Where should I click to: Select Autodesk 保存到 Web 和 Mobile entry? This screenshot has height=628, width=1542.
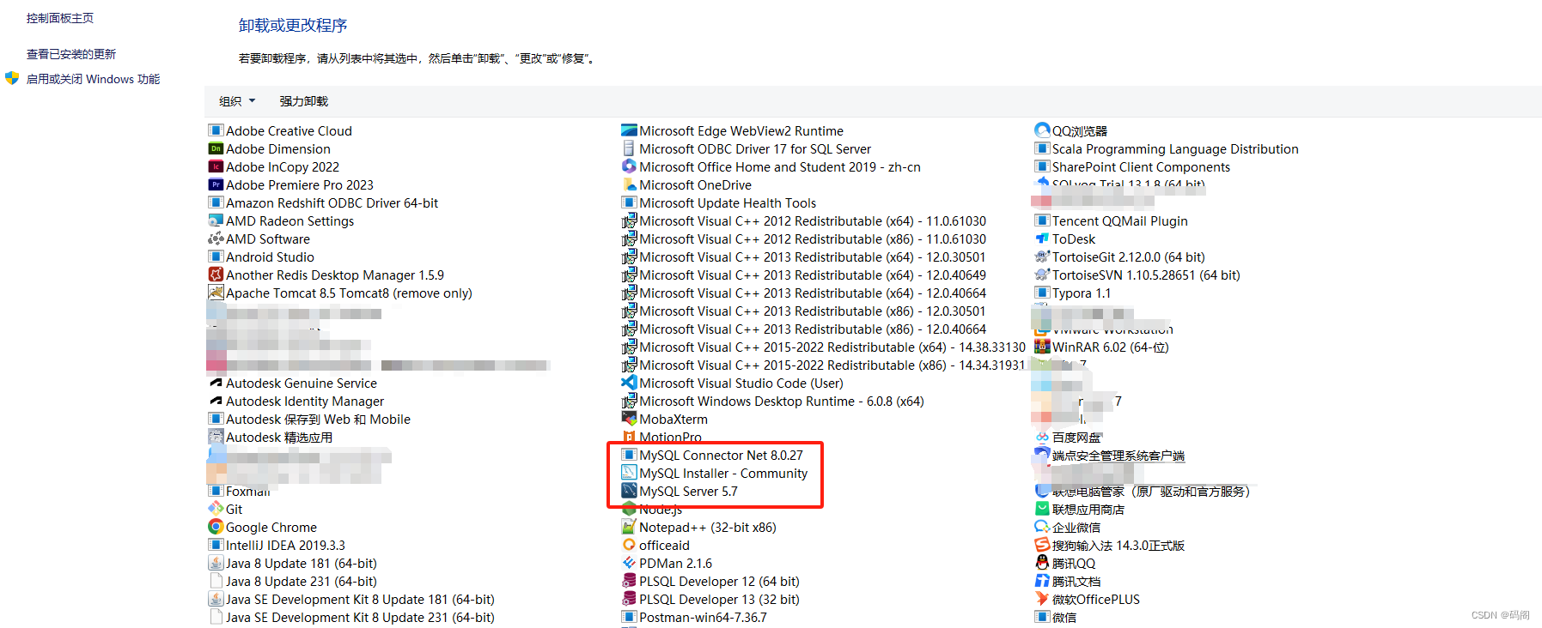[309, 419]
